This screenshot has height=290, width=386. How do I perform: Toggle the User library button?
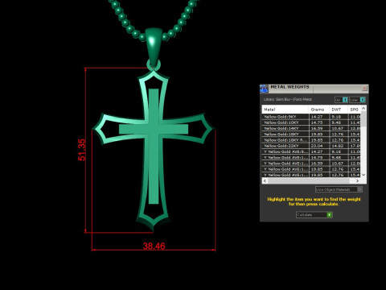click(357, 100)
